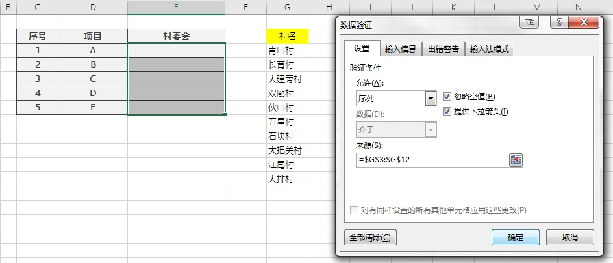613x263 pixels.
Task: Click the 项目 cell containing B
Action: [x=93, y=65]
